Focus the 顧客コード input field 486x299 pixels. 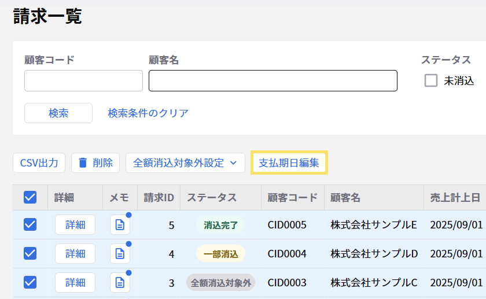pos(83,81)
